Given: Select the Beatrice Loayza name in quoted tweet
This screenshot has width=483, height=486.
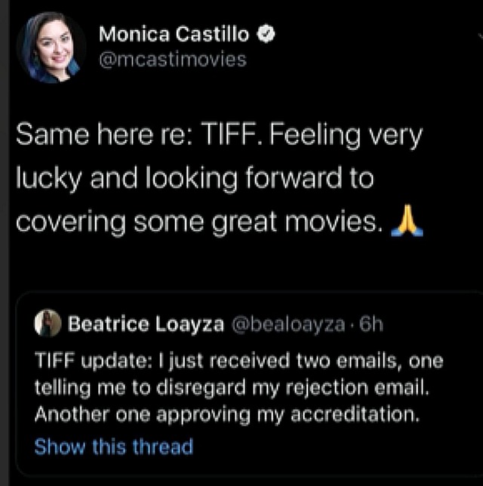Looking at the screenshot, I should pos(146,325).
